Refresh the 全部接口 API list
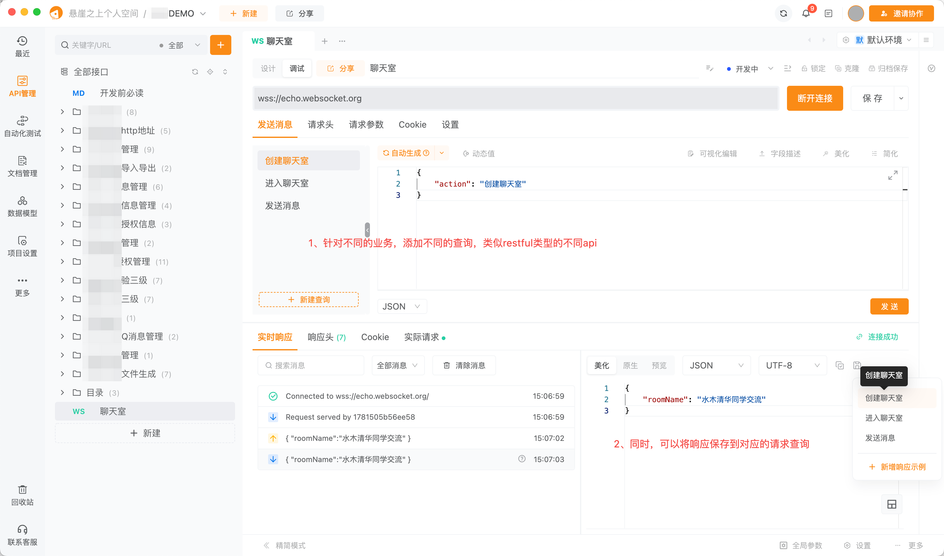 [x=195, y=71]
